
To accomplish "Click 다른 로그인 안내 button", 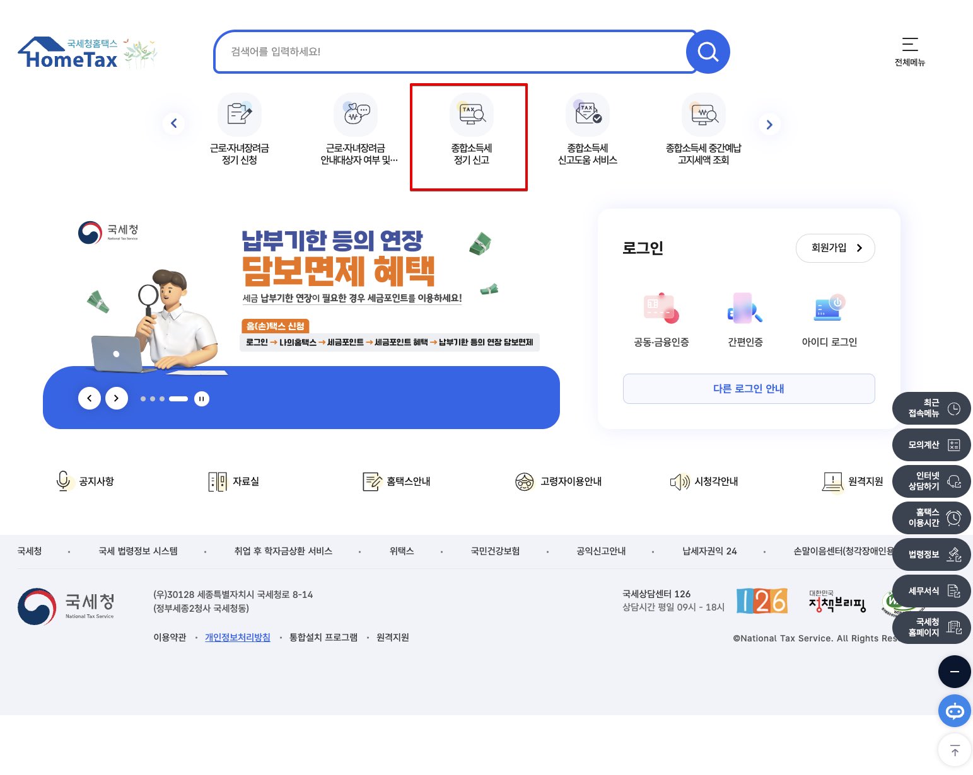I will (x=749, y=389).
